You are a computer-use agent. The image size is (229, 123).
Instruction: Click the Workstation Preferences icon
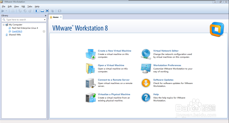146,68
